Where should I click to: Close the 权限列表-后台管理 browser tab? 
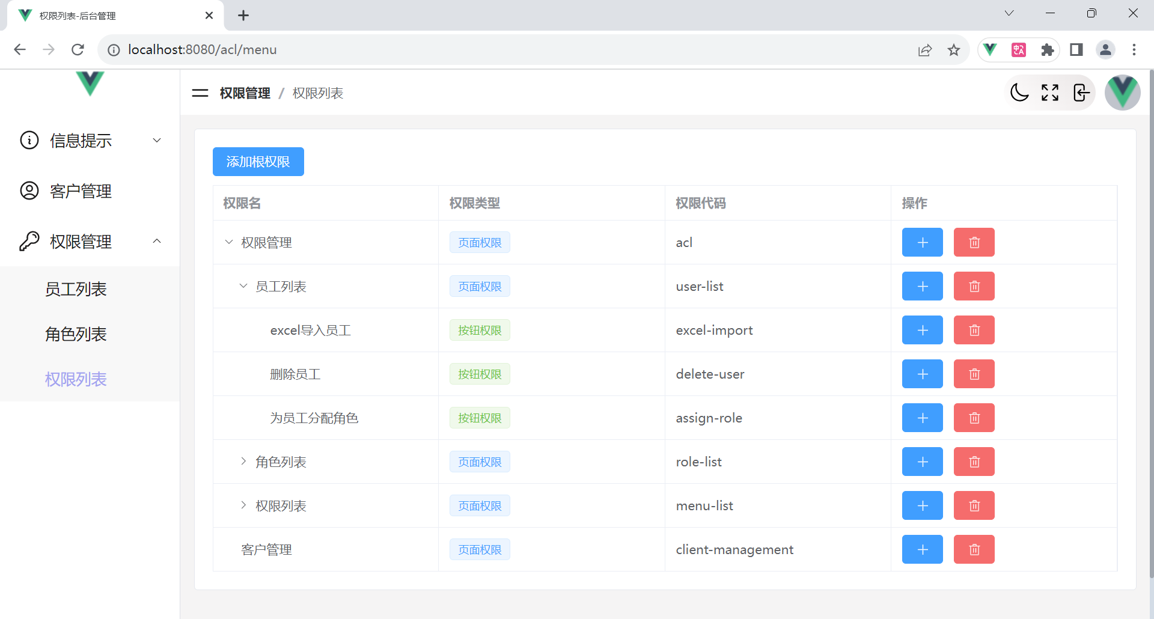[x=209, y=16]
